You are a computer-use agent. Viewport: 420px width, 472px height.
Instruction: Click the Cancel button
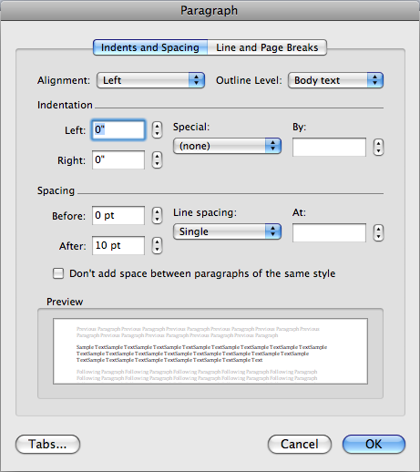click(300, 444)
